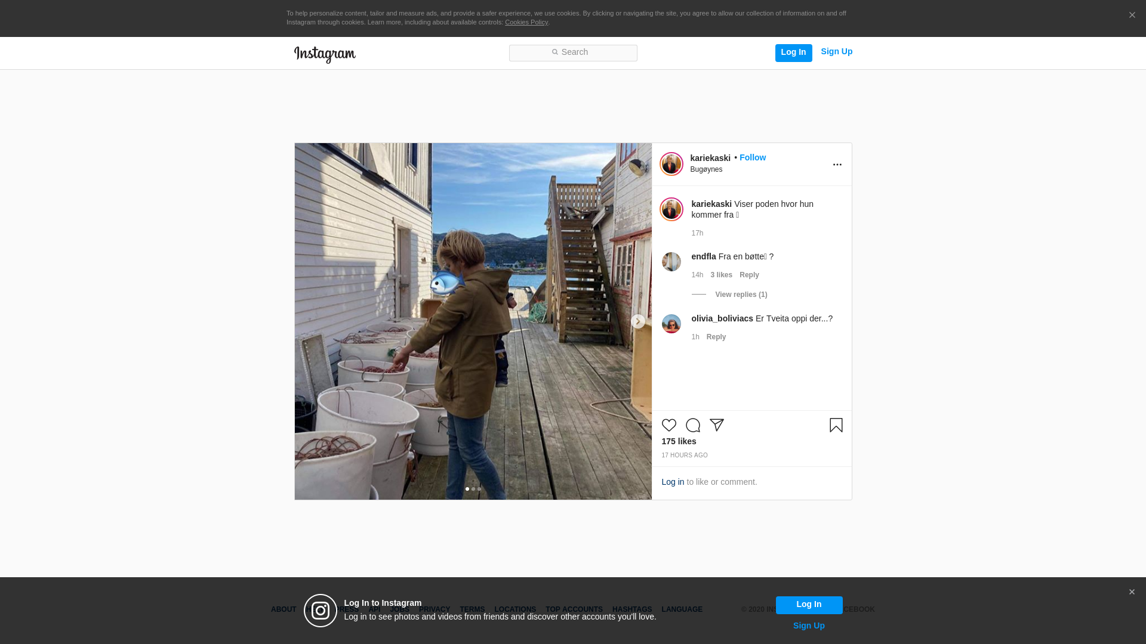
Task: Click the comment speech bubble icon
Action: tap(692, 425)
